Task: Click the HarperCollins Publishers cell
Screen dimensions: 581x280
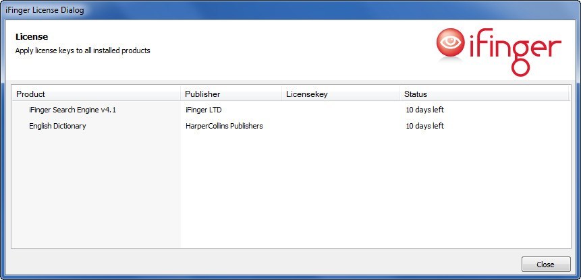Action: click(224, 126)
